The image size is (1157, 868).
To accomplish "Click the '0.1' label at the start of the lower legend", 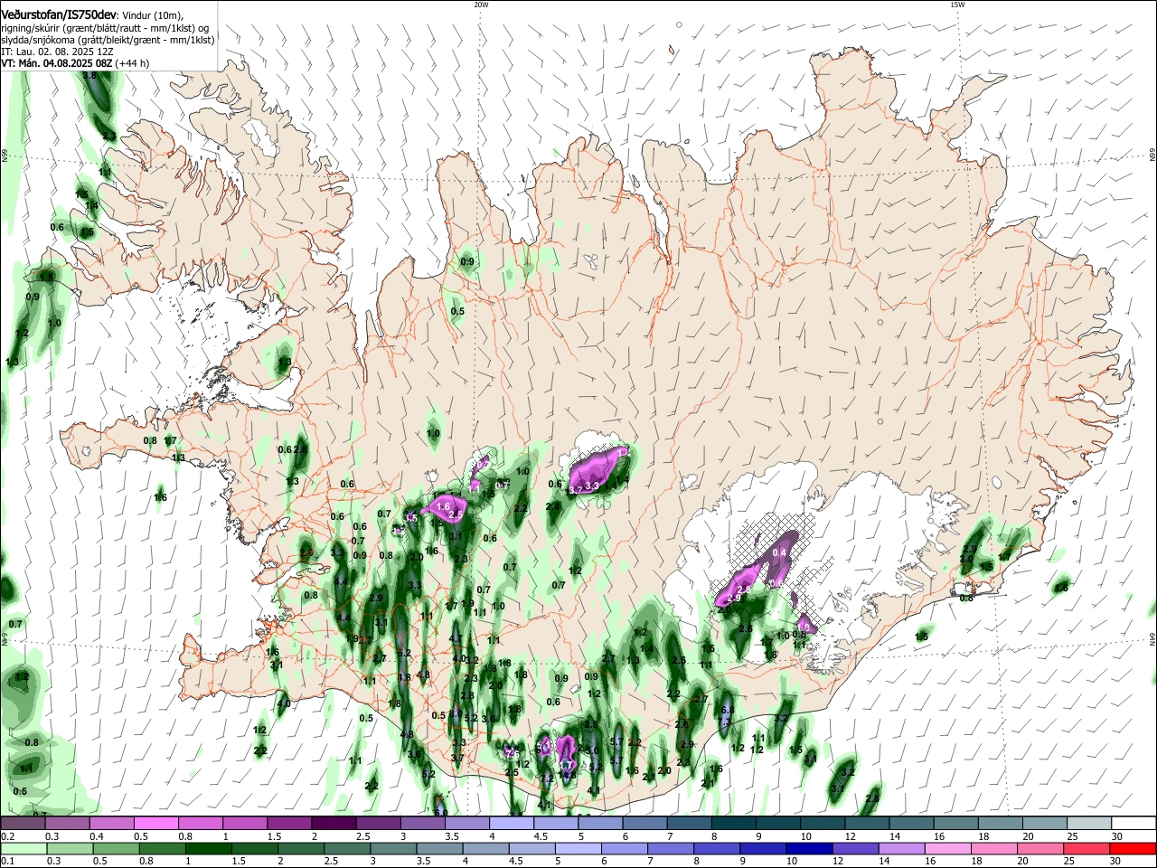I will [7, 862].
